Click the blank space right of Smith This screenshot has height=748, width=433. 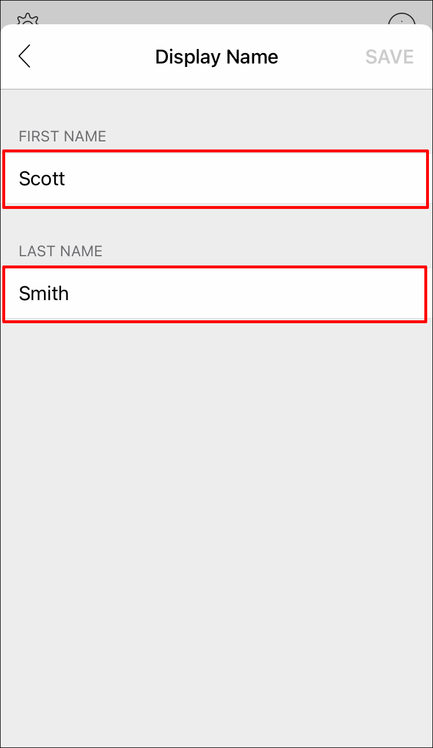point(260,293)
